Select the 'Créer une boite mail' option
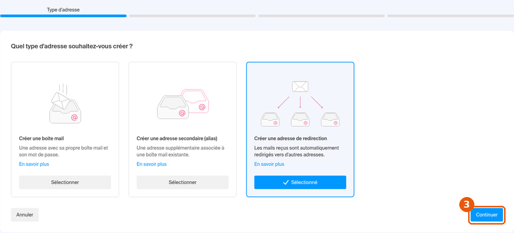 point(65,182)
